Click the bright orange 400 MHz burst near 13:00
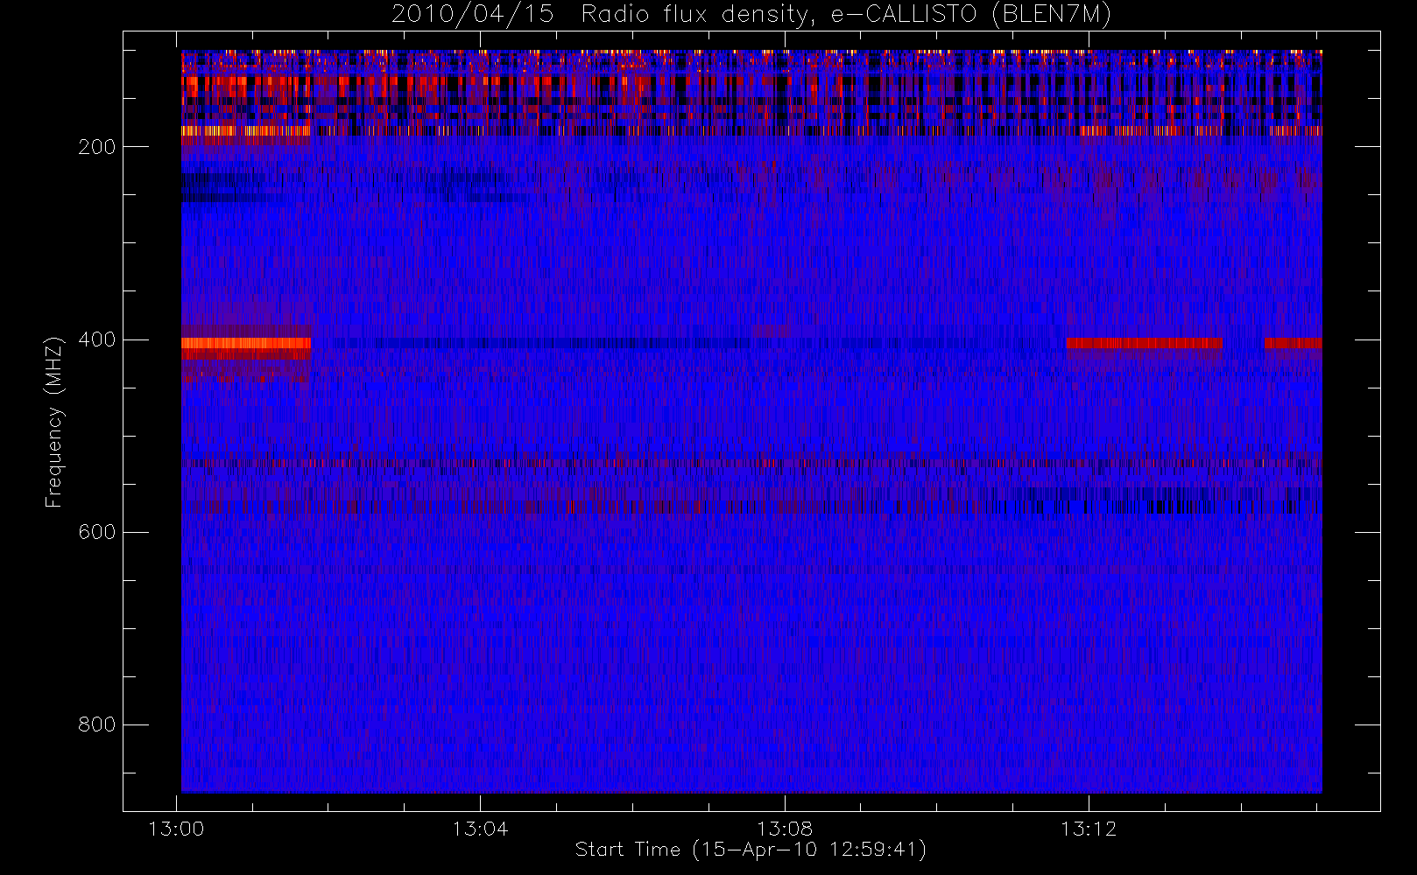The image size is (1417, 875). [246, 343]
